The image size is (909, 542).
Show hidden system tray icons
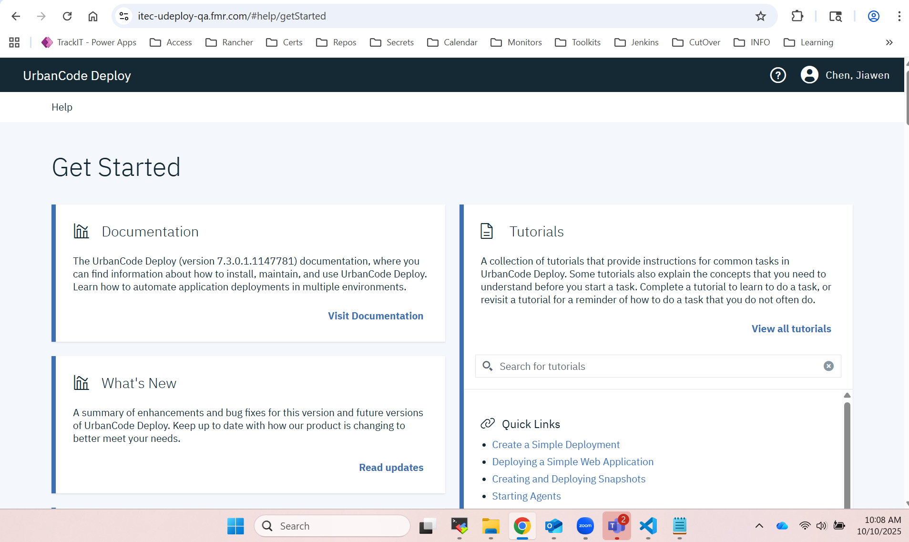coord(759,526)
